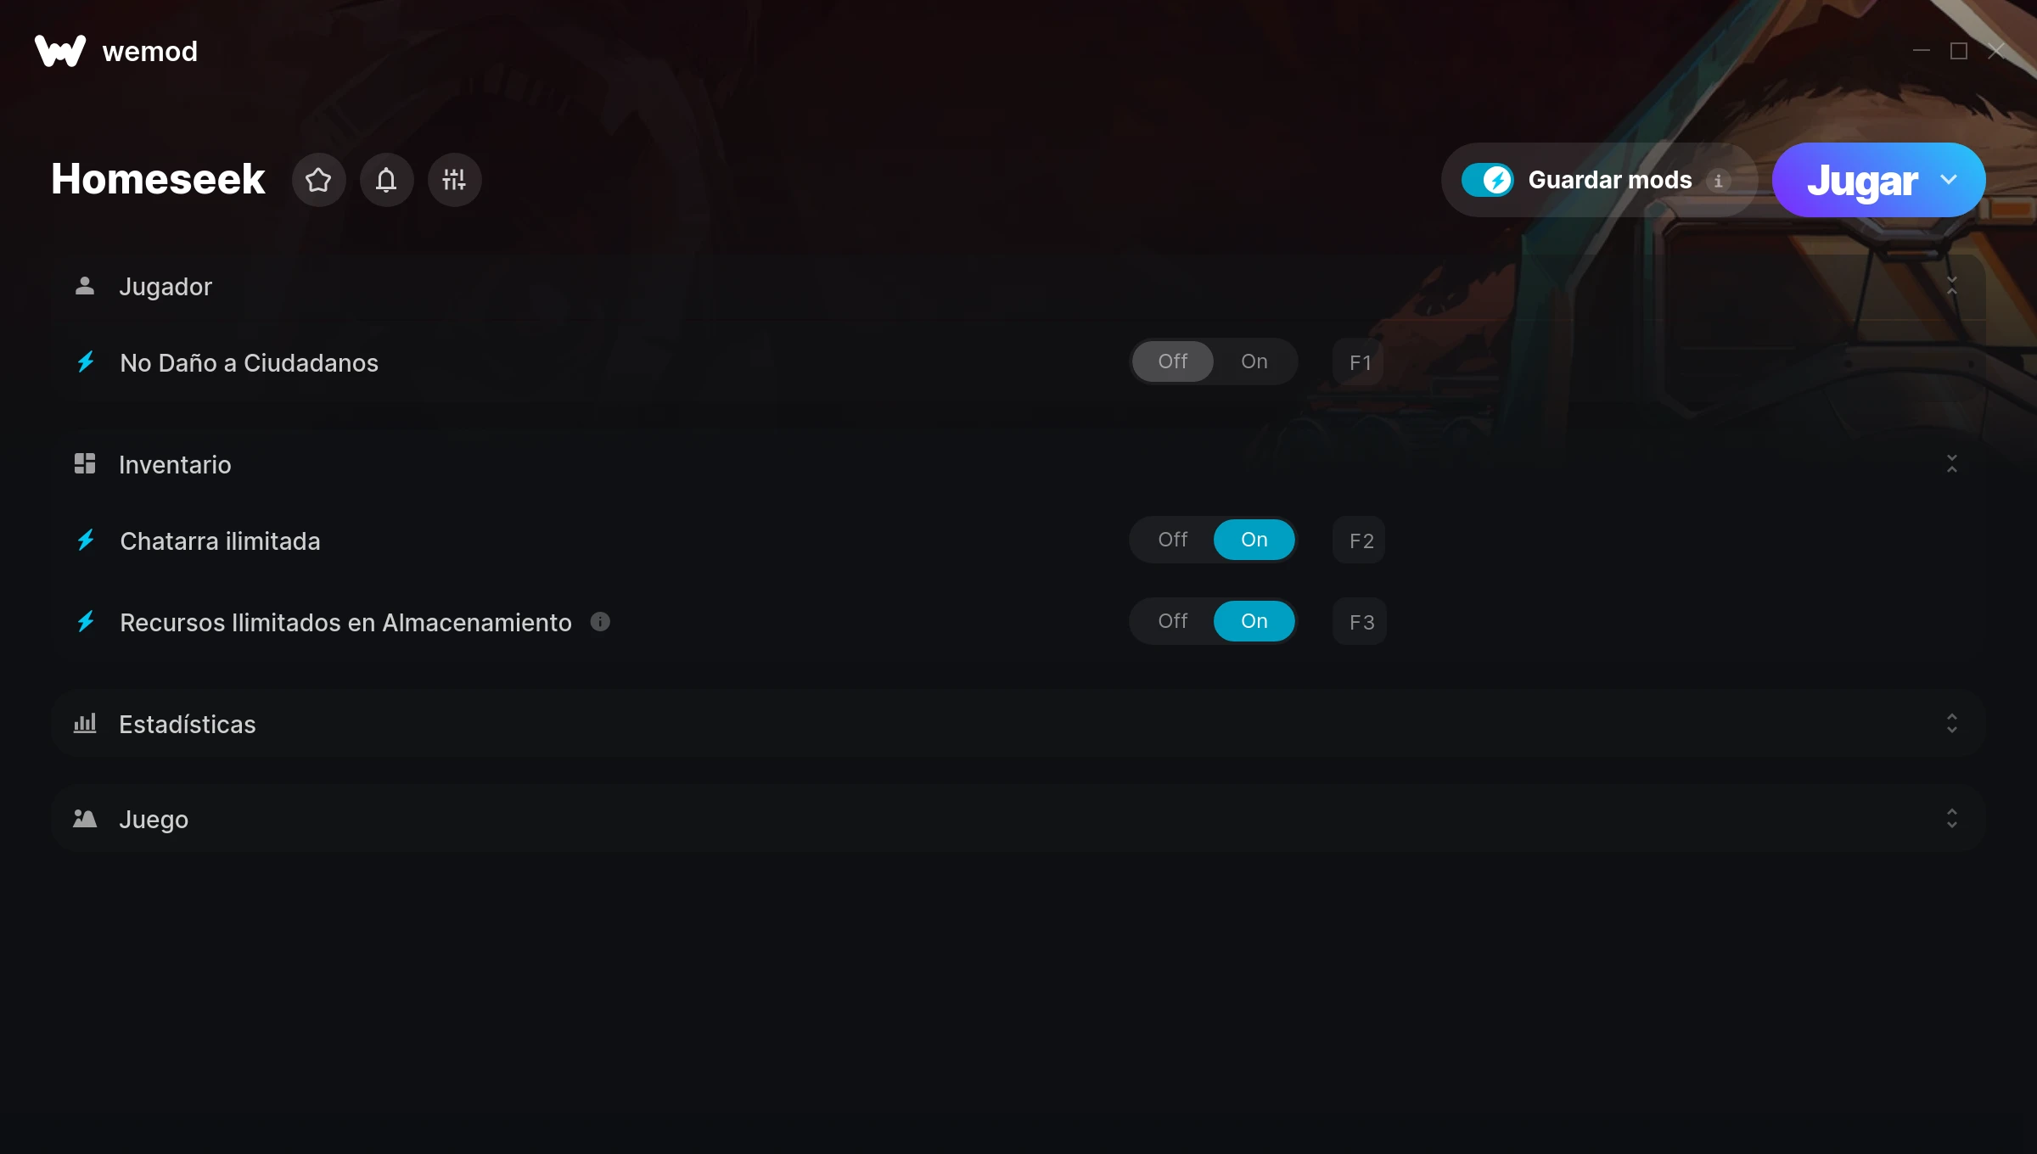The height and width of the screenshot is (1154, 2037).
Task: Turn On No Daño a Ciudadanos
Action: [x=1254, y=361]
